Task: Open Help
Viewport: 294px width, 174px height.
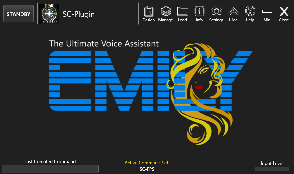Action: [250, 14]
